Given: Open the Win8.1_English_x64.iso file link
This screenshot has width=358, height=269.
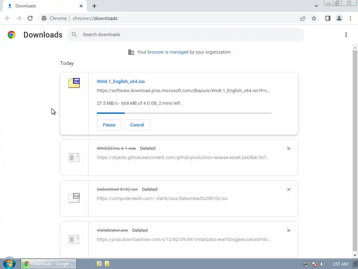Looking at the screenshot, I should (121, 81).
